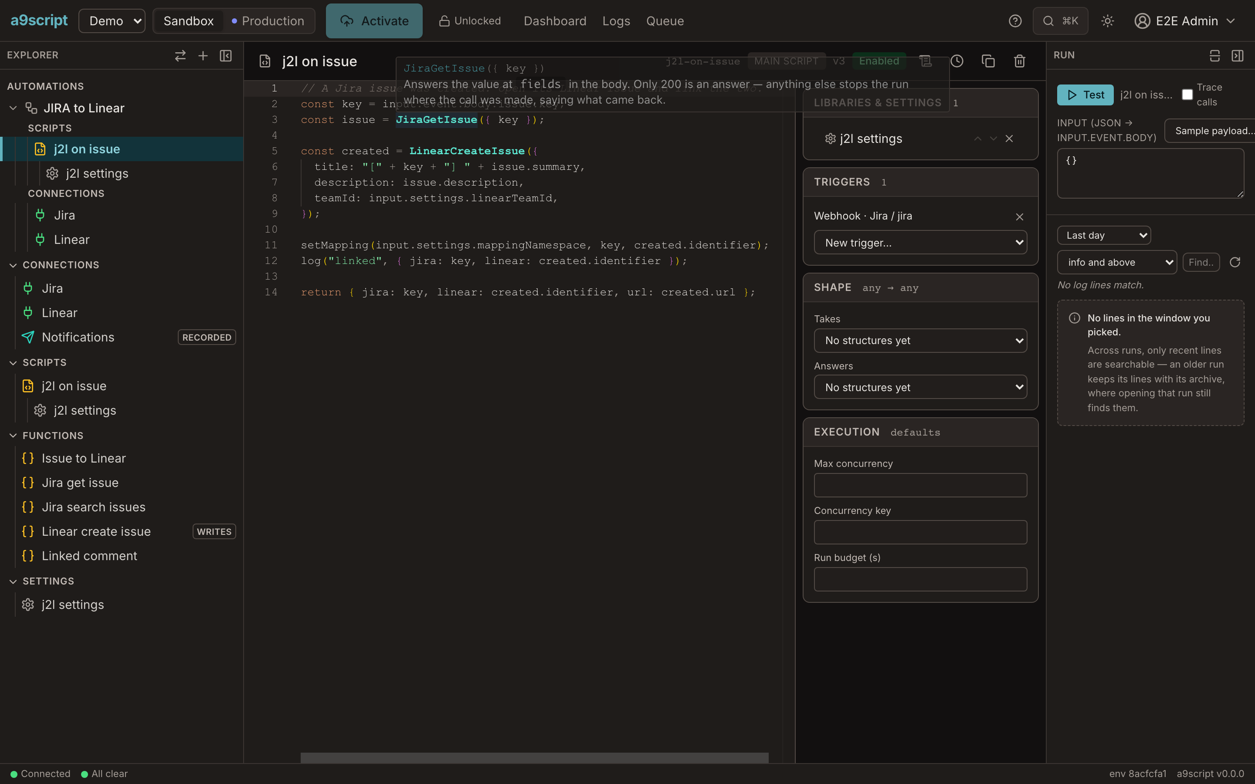1255x784 pixels.
Task: Open the help question-mark icon
Action: [1015, 21]
